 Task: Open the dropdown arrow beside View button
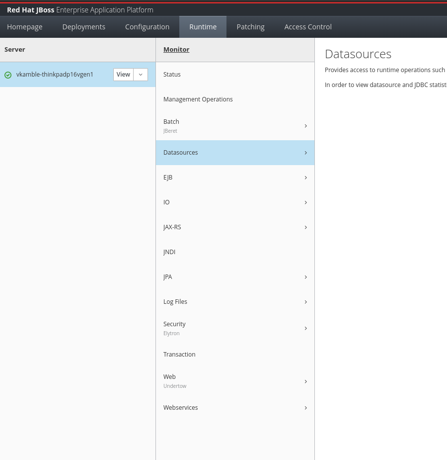pyautogui.click(x=141, y=75)
